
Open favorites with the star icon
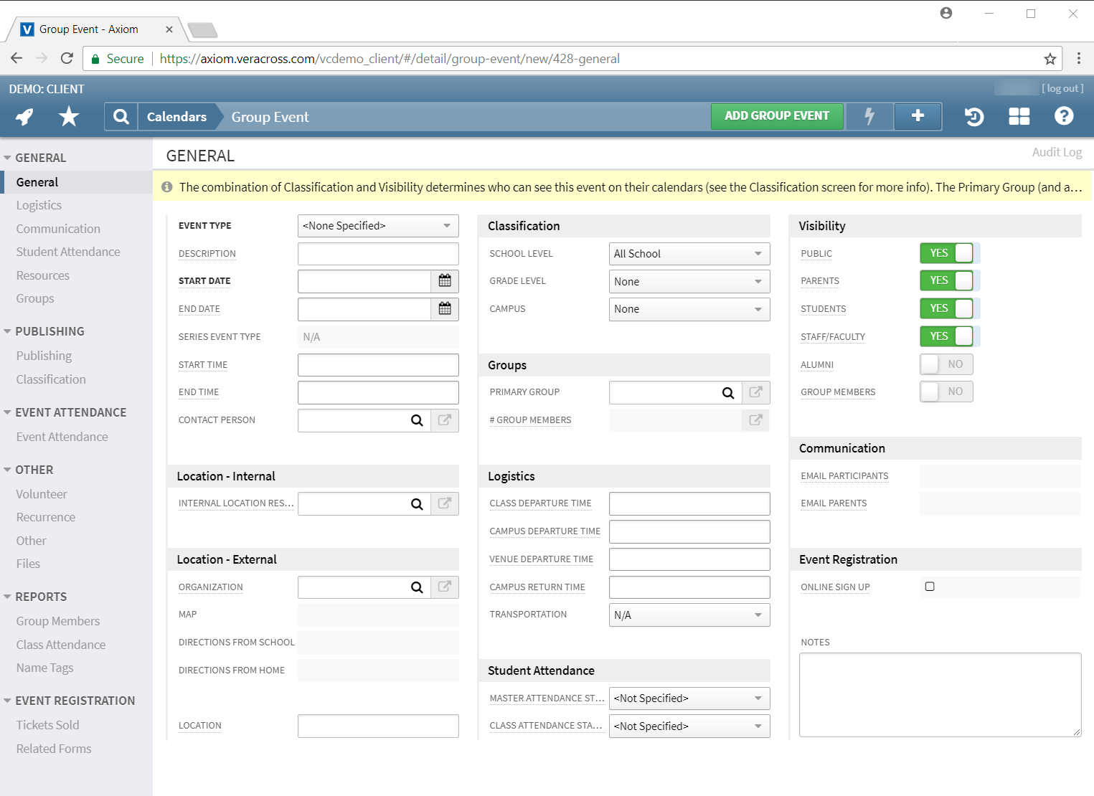point(69,116)
